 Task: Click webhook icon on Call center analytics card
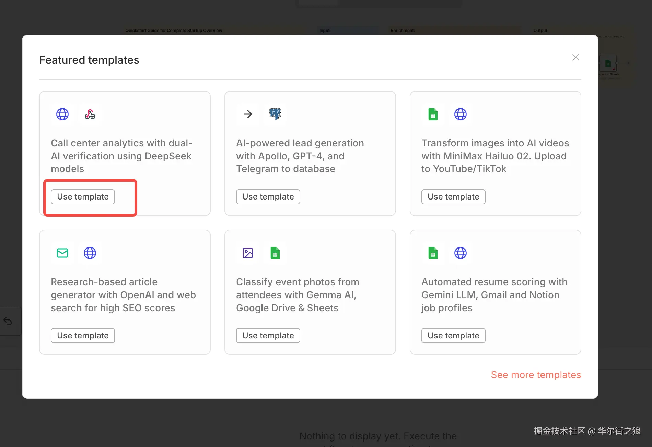[x=90, y=114]
